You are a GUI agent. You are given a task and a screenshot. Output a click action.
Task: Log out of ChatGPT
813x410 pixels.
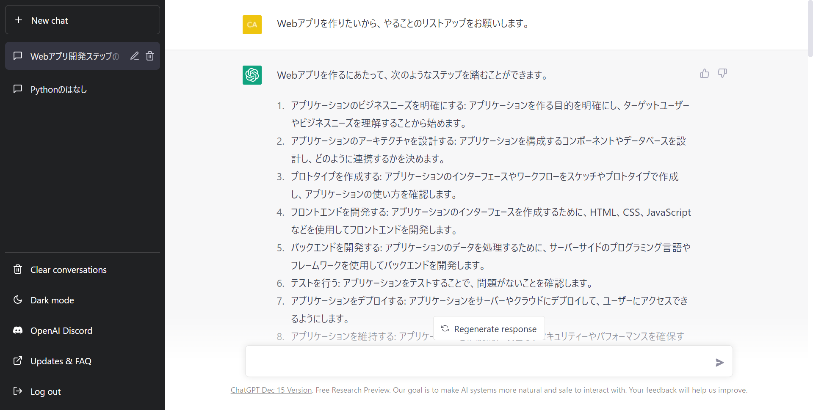[x=45, y=391]
